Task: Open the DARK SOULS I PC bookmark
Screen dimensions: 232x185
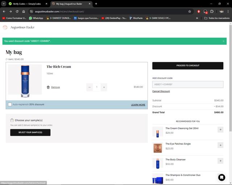Action: (x=158, y=18)
